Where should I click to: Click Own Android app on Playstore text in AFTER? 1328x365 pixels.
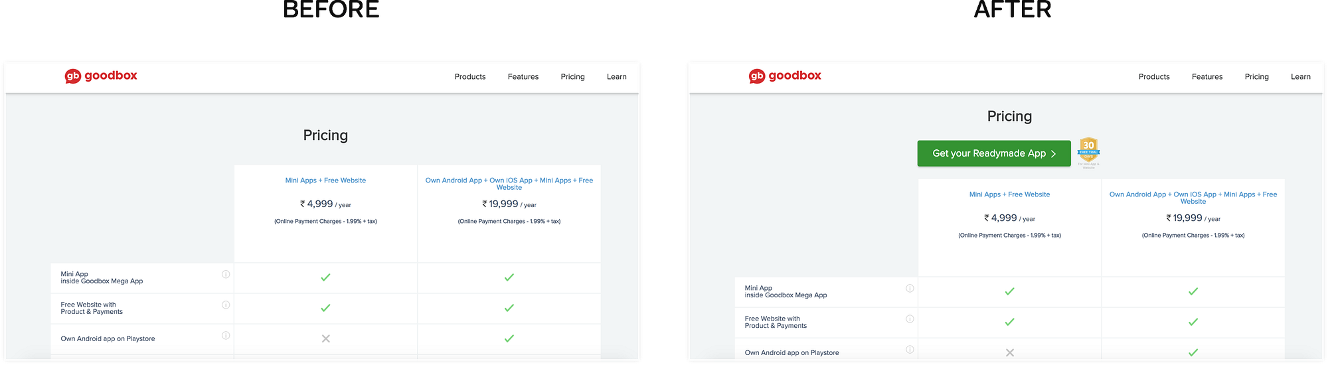(x=791, y=352)
